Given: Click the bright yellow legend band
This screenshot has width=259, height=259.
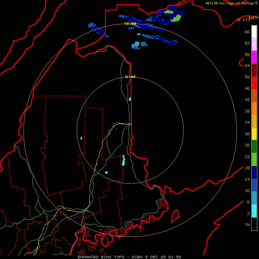Looking at the screenshot, I should click(x=254, y=134).
